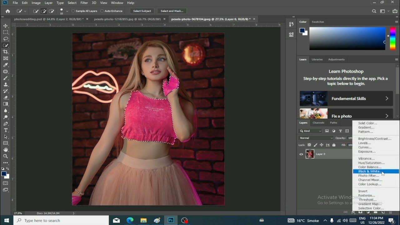This screenshot has width=400, height=225.
Task: Switch to photowediting.psd document tab
Action: coord(48,19)
